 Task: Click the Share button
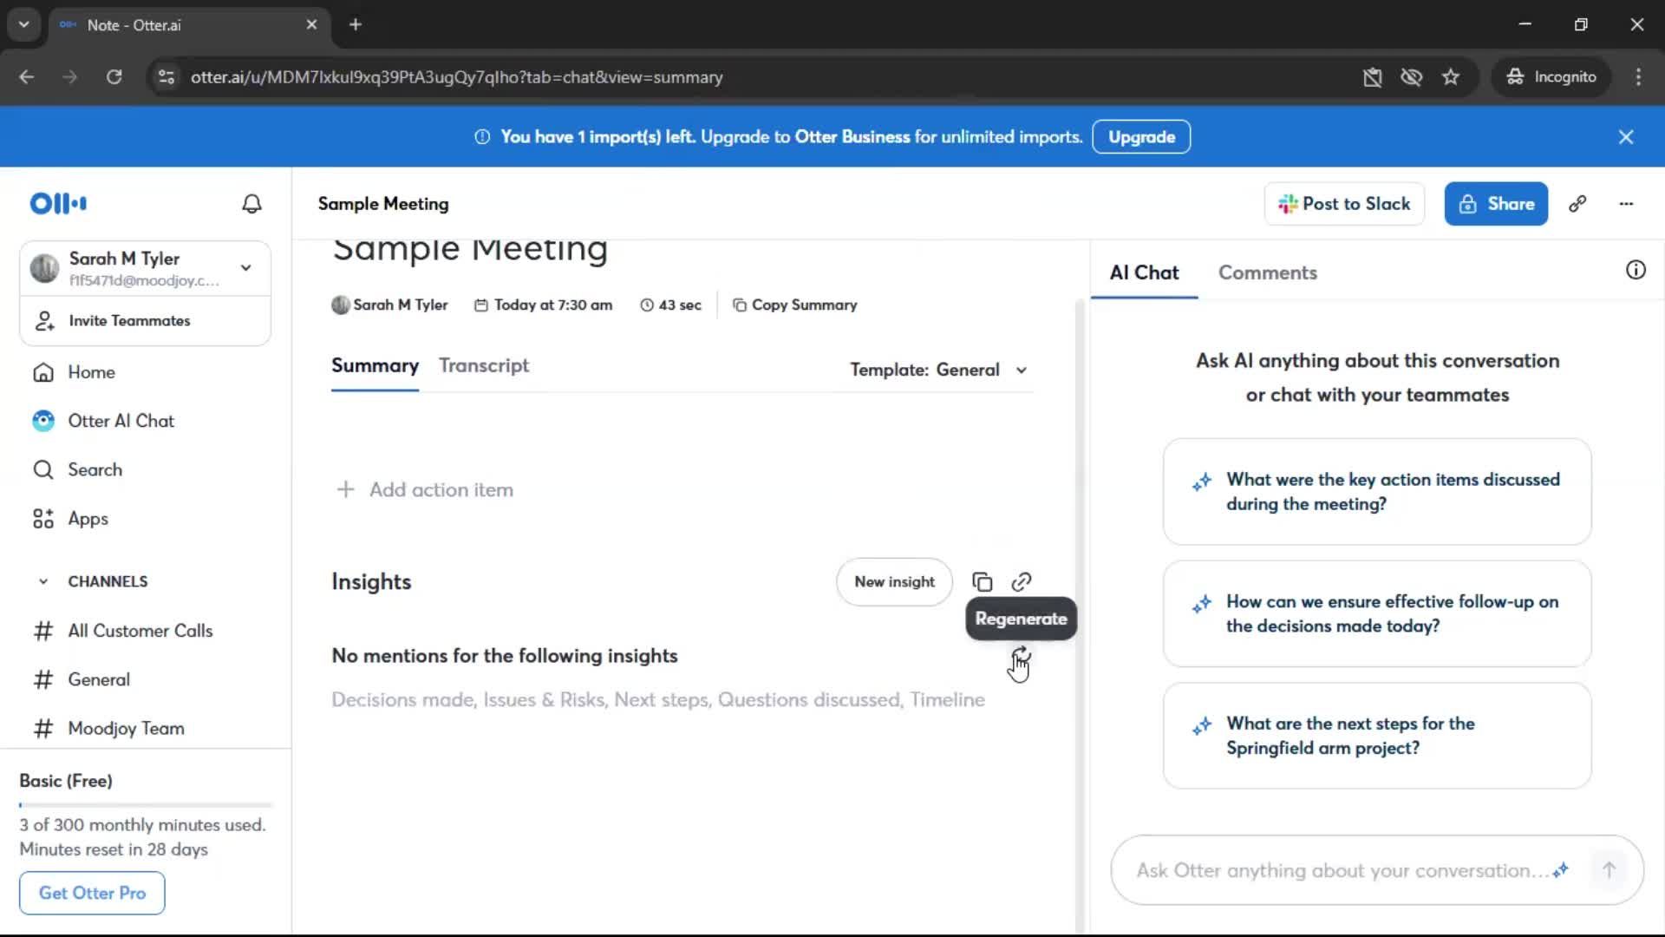(1496, 204)
